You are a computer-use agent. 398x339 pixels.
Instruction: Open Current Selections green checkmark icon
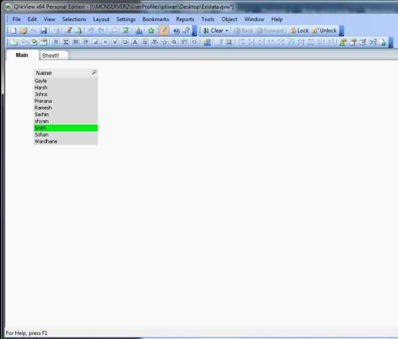coord(125,31)
